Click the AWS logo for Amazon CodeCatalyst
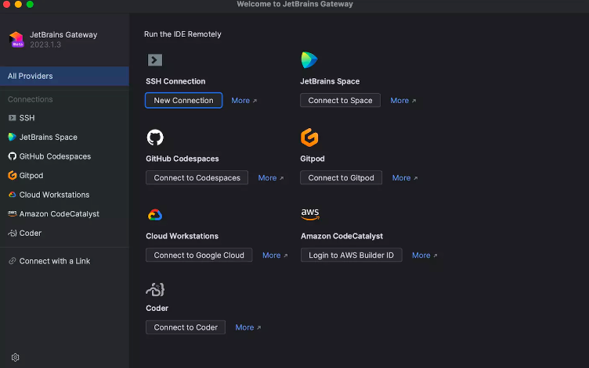589x368 pixels. coord(310,214)
